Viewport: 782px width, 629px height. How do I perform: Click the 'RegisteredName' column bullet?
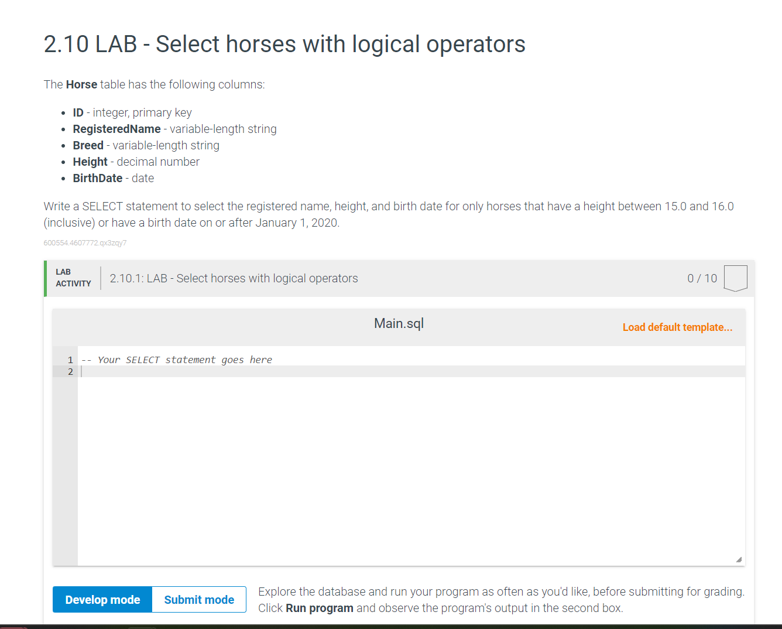[x=174, y=129]
